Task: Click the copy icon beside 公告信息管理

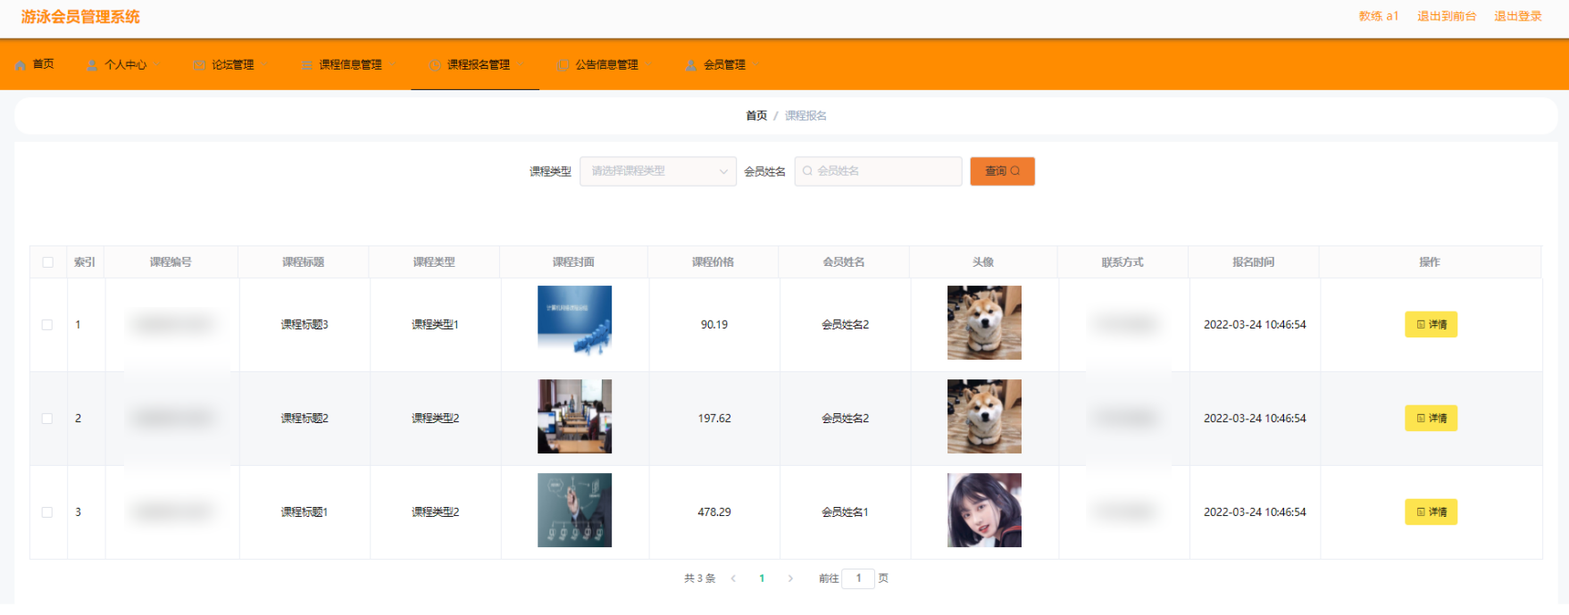Action: tap(563, 65)
